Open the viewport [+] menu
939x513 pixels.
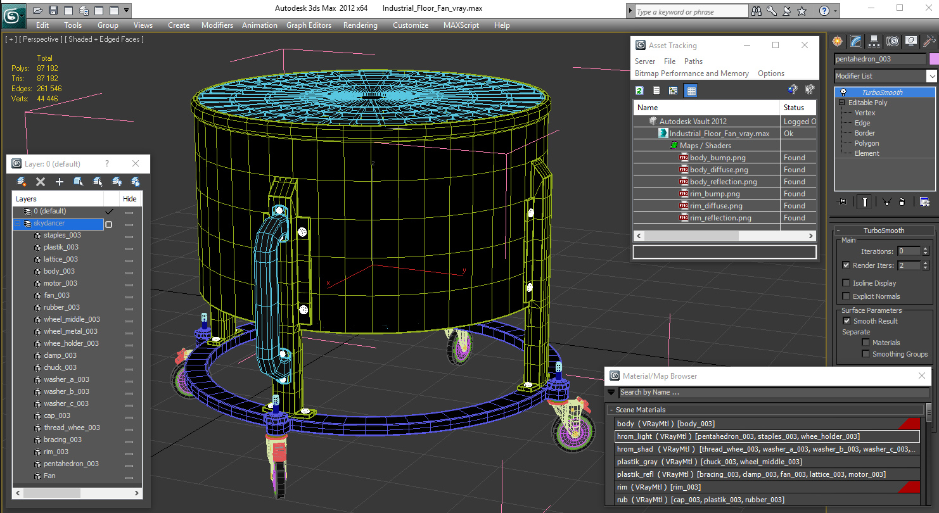coord(11,39)
